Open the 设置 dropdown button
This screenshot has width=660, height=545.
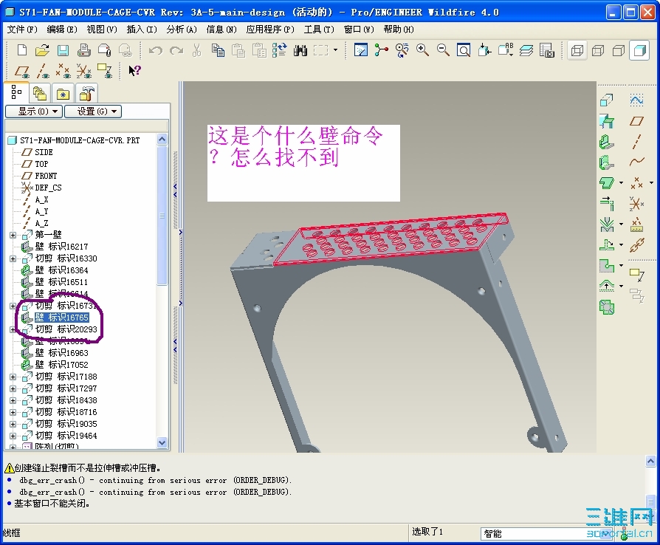93,112
